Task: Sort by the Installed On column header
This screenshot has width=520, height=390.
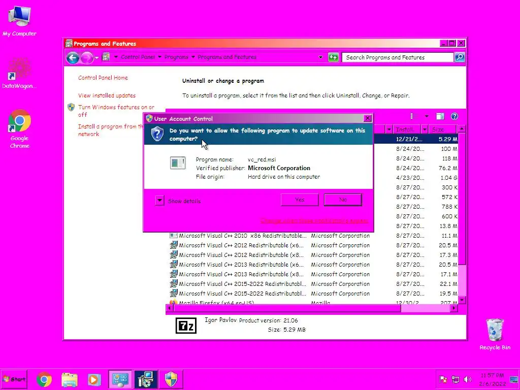Action: [407, 129]
